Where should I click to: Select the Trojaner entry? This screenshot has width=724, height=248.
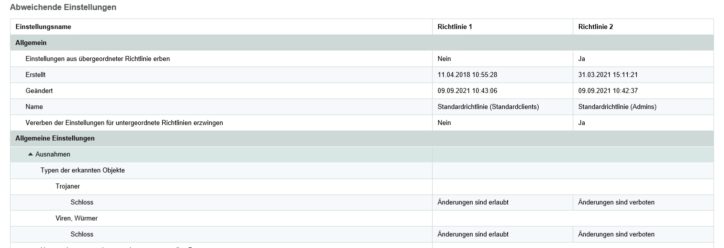click(x=68, y=186)
